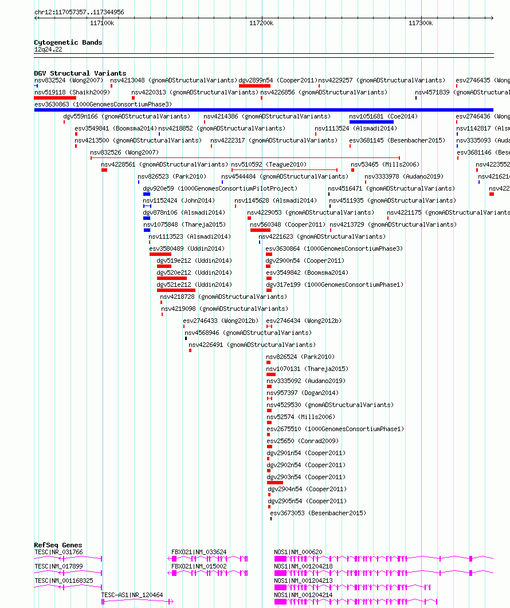
Task: Click the Cytogenetic Bands track title
Action: pos(68,42)
